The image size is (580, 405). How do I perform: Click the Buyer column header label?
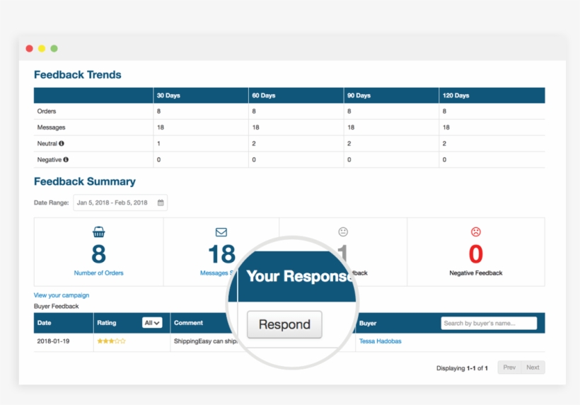(x=368, y=323)
